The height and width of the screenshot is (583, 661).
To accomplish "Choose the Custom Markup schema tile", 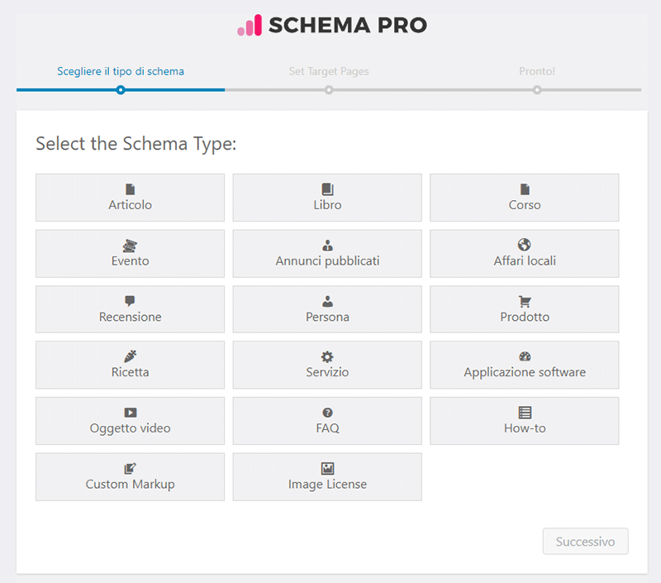I will point(131,477).
